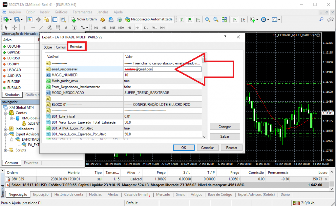This screenshot has width=336, height=206.
Task: Select the crosshair cursor tool
Action: pyautogui.click(x=14, y=28)
